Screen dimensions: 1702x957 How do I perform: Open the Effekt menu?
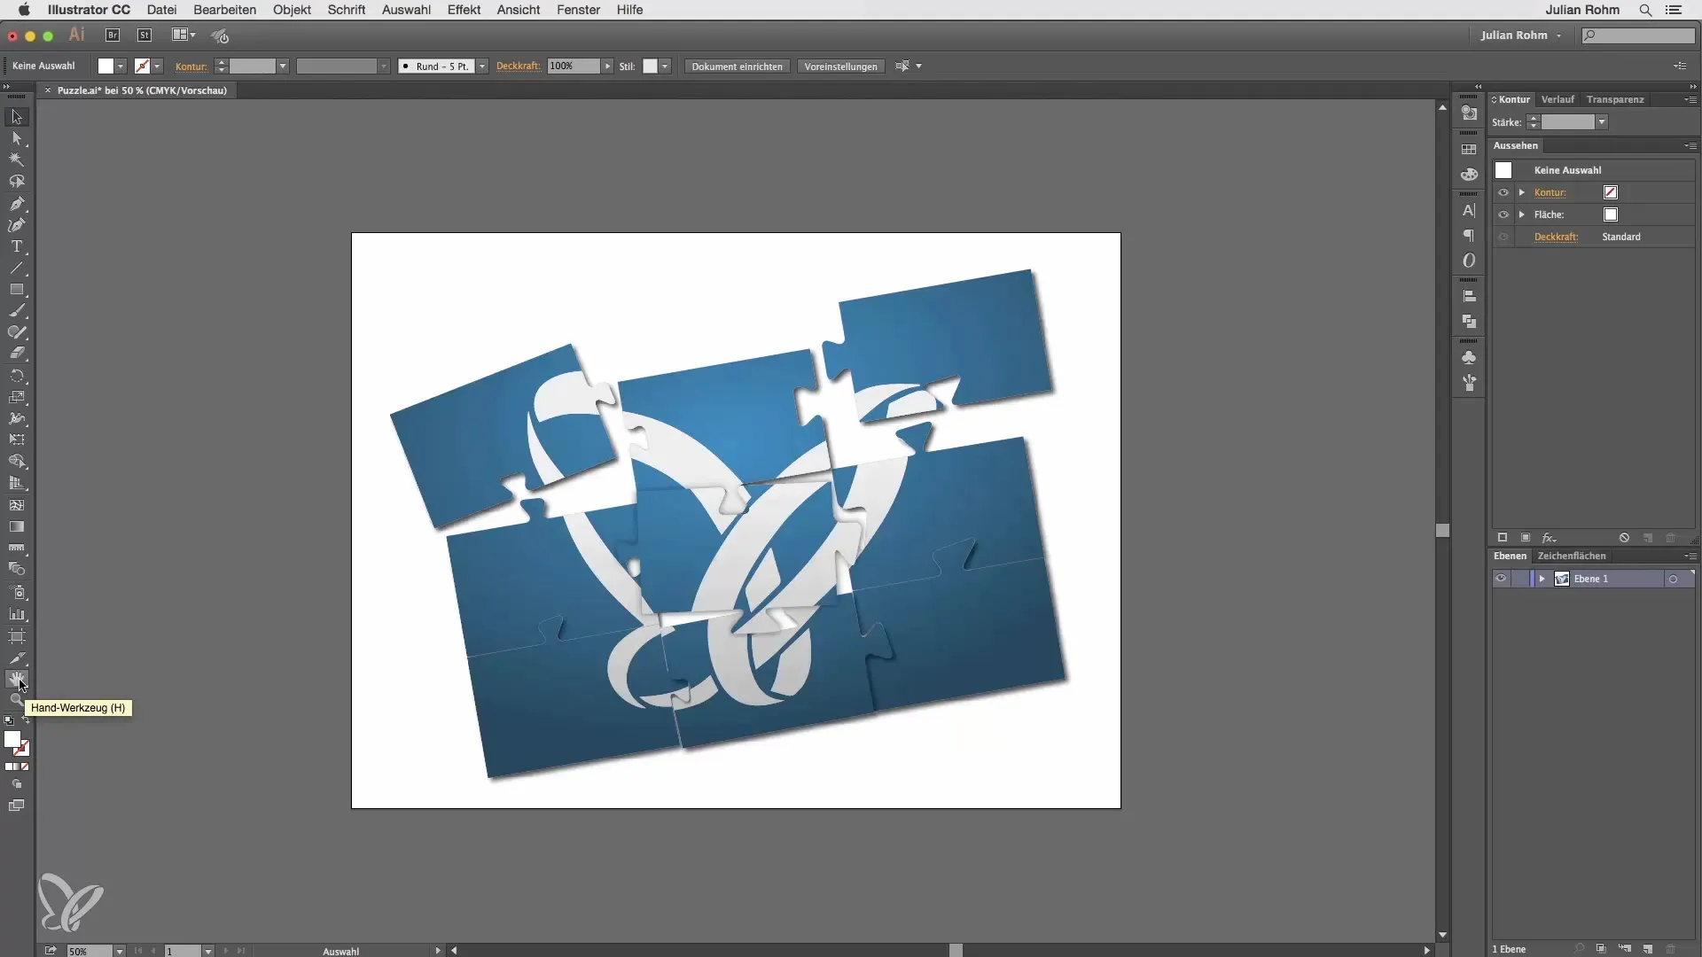(464, 10)
